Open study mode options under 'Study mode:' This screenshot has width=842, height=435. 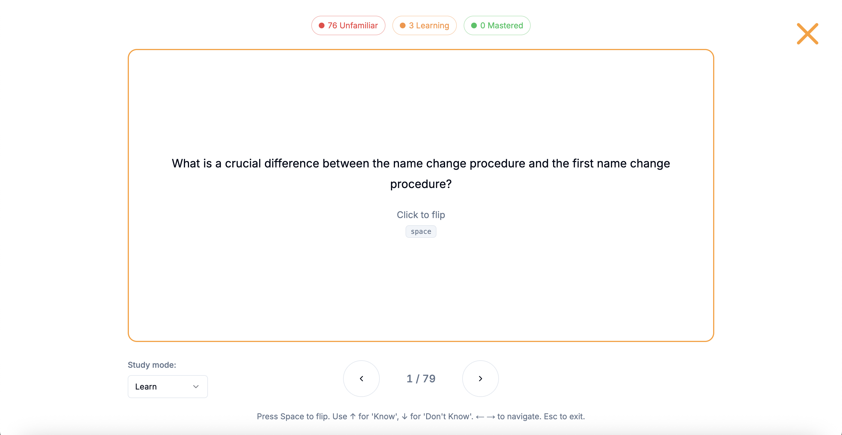tap(167, 386)
